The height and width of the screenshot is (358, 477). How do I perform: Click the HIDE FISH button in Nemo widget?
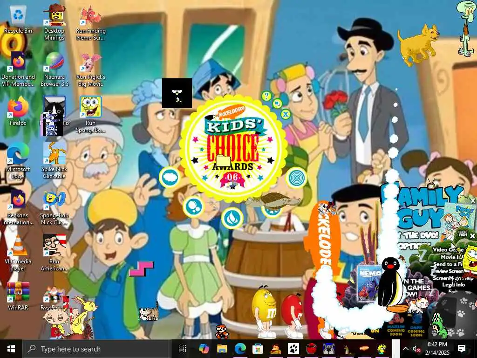click(463, 234)
